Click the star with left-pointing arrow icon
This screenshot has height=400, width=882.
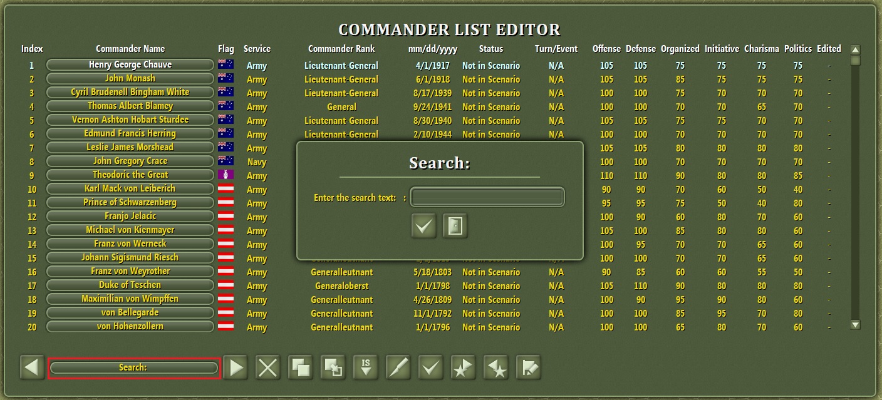pyautogui.click(x=496, y=367)
